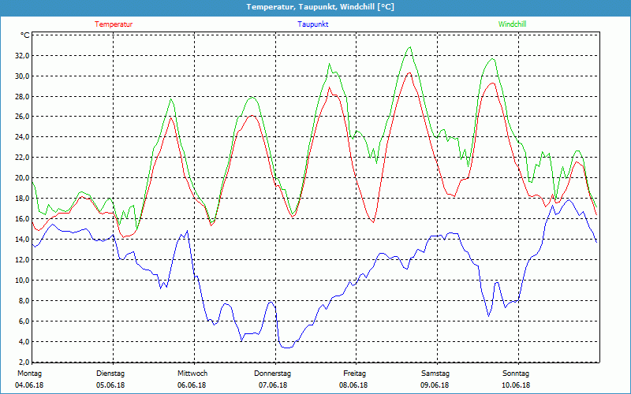Select the 16,0 y-axis value
Image resolution: width=631 pixels, height=394 pixels.
point(22,219)
